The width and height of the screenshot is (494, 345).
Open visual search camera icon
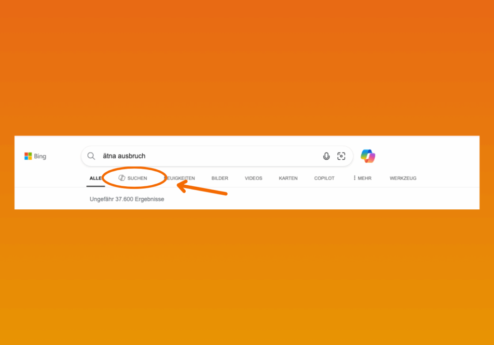[x=341, y=156]
